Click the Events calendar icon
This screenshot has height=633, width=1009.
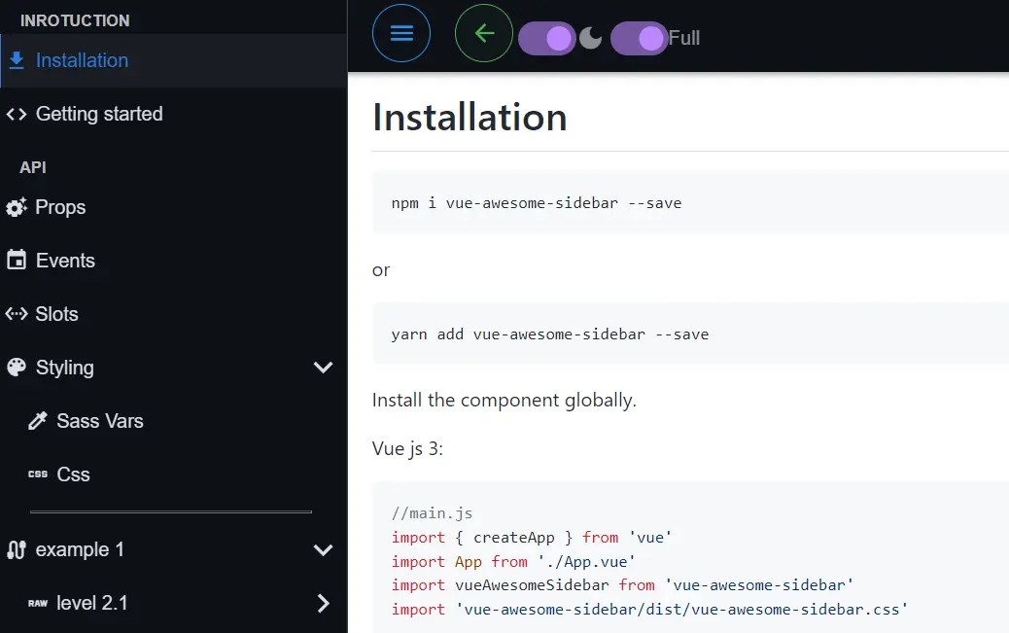16,260
